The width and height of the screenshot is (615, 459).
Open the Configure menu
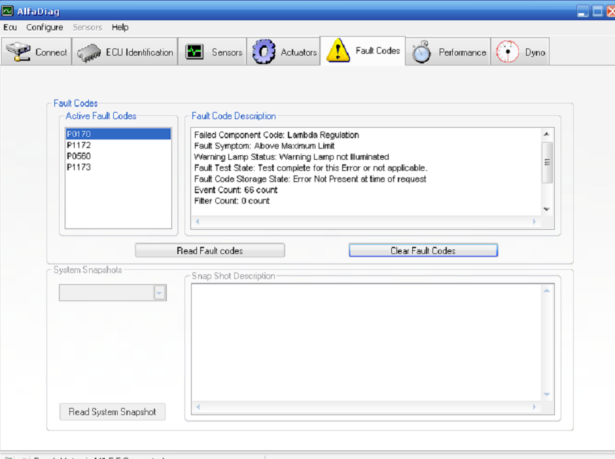(44, 27)
